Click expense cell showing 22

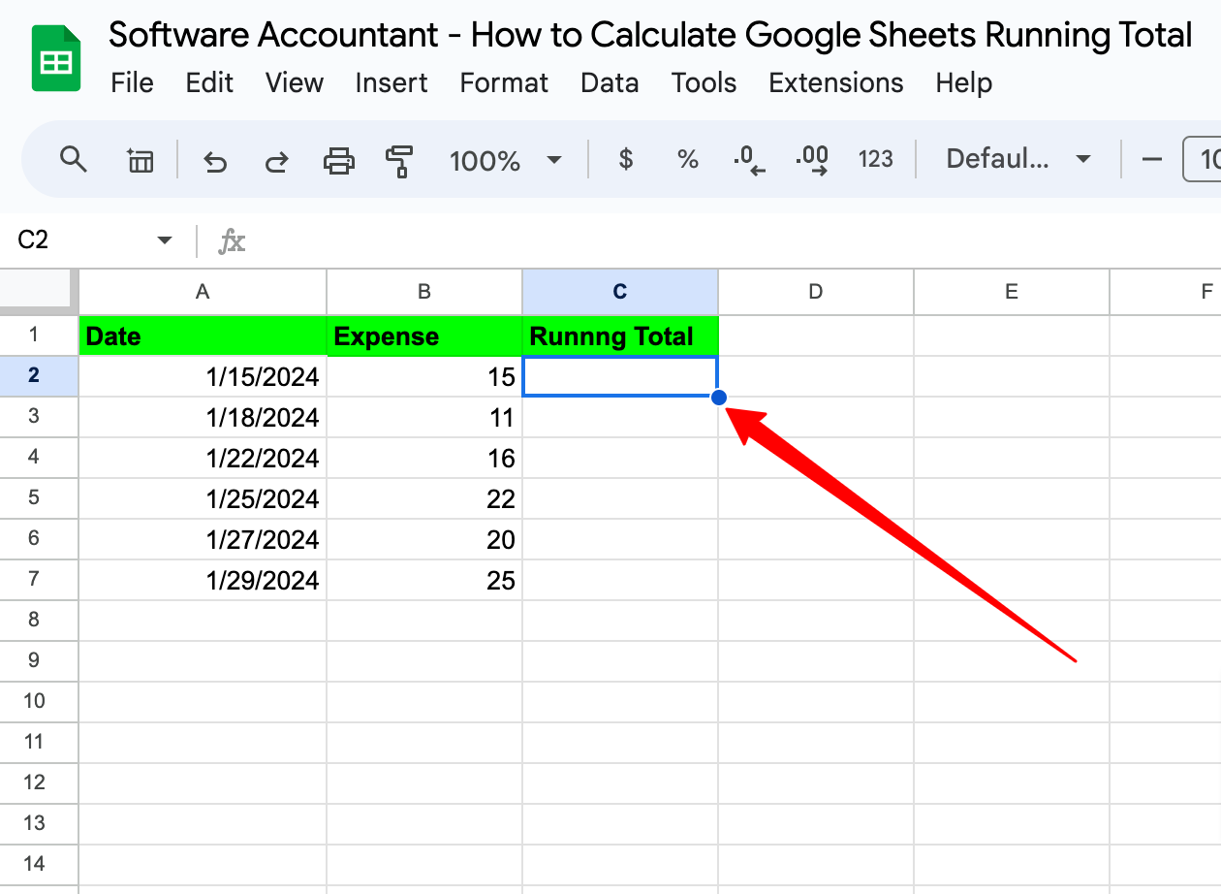(424, 498)
